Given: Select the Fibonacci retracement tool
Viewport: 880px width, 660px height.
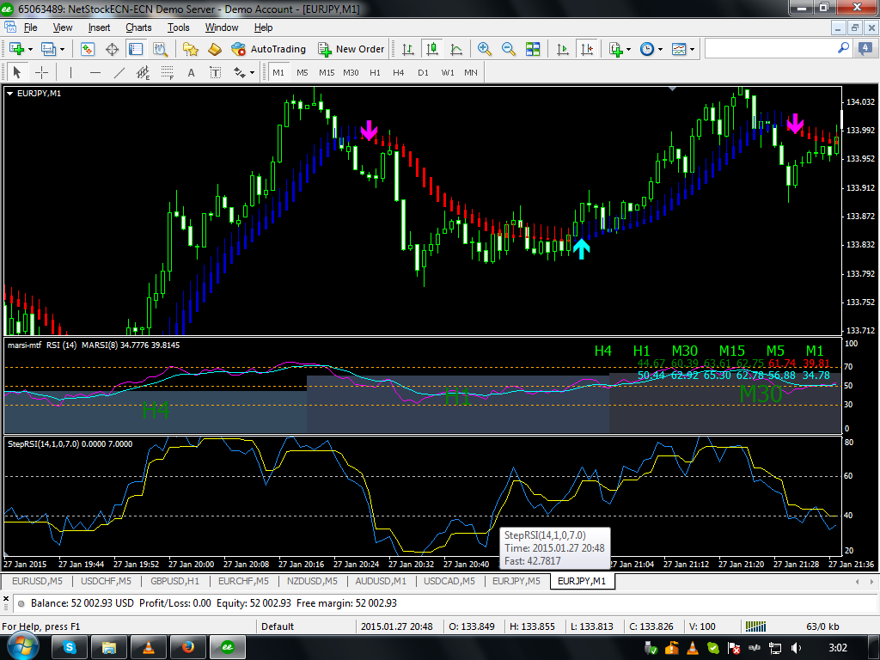Looking at the screenshot, I should [x=167, y=72].
